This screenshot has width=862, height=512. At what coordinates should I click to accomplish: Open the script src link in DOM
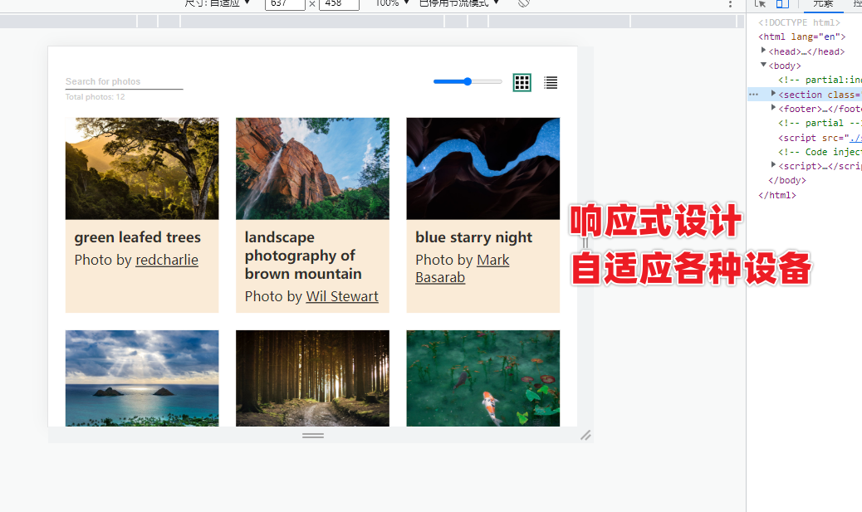pos(855,138)
